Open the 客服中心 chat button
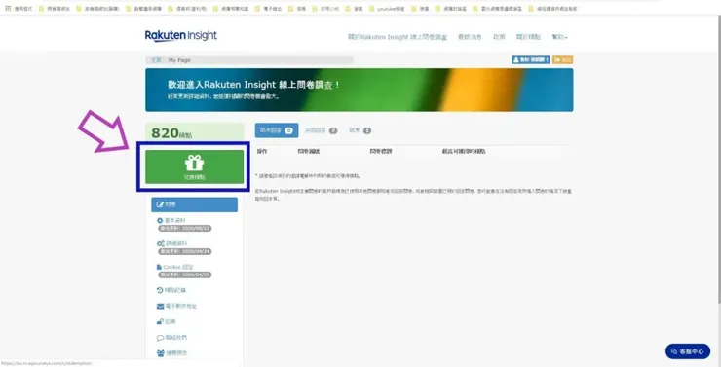Screen dimensions: 721x367 click(688, 351)
